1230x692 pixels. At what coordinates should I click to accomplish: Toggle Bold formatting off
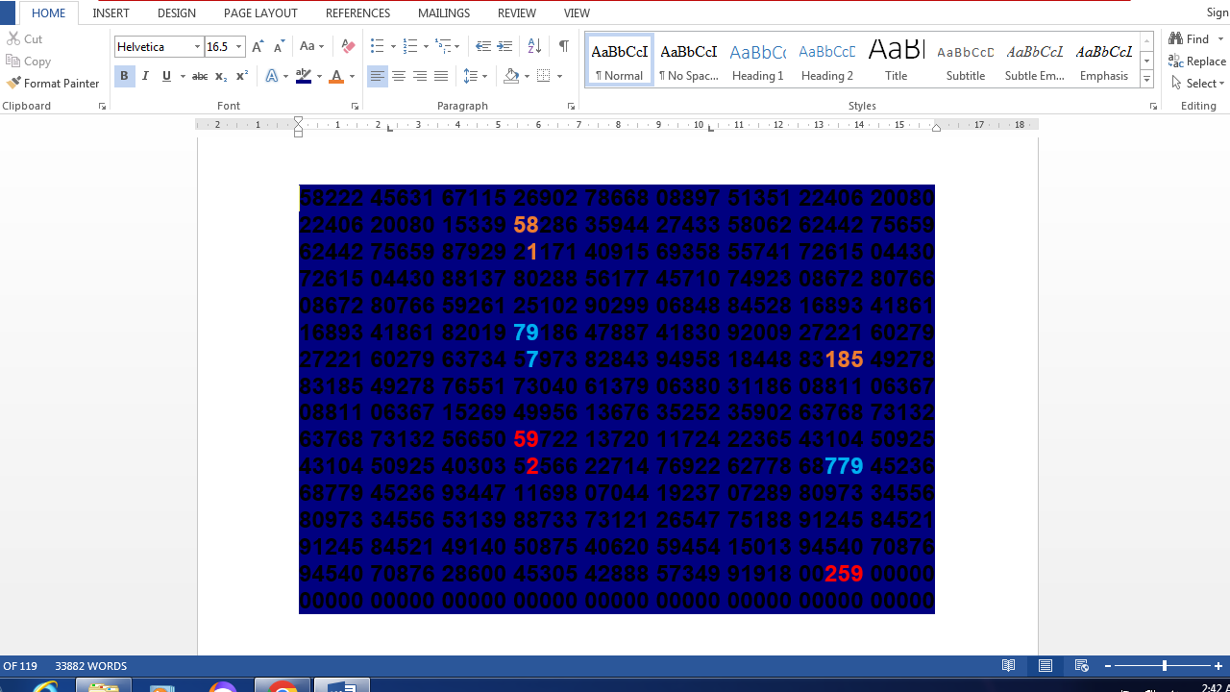point(124,76)
